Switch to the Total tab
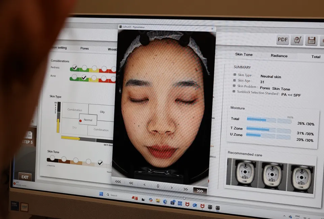 pos(316,57)
